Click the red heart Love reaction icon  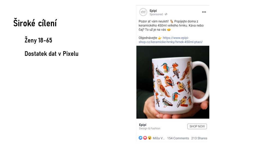point(145,138)
